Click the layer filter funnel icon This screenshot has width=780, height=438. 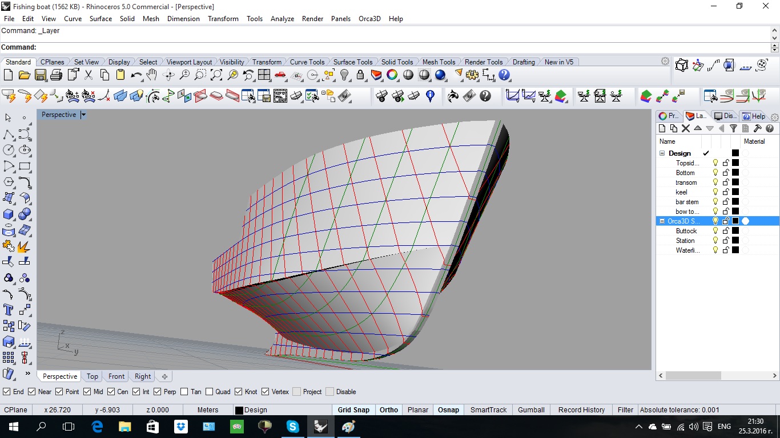pyautogui.click(x=734, y=129)
